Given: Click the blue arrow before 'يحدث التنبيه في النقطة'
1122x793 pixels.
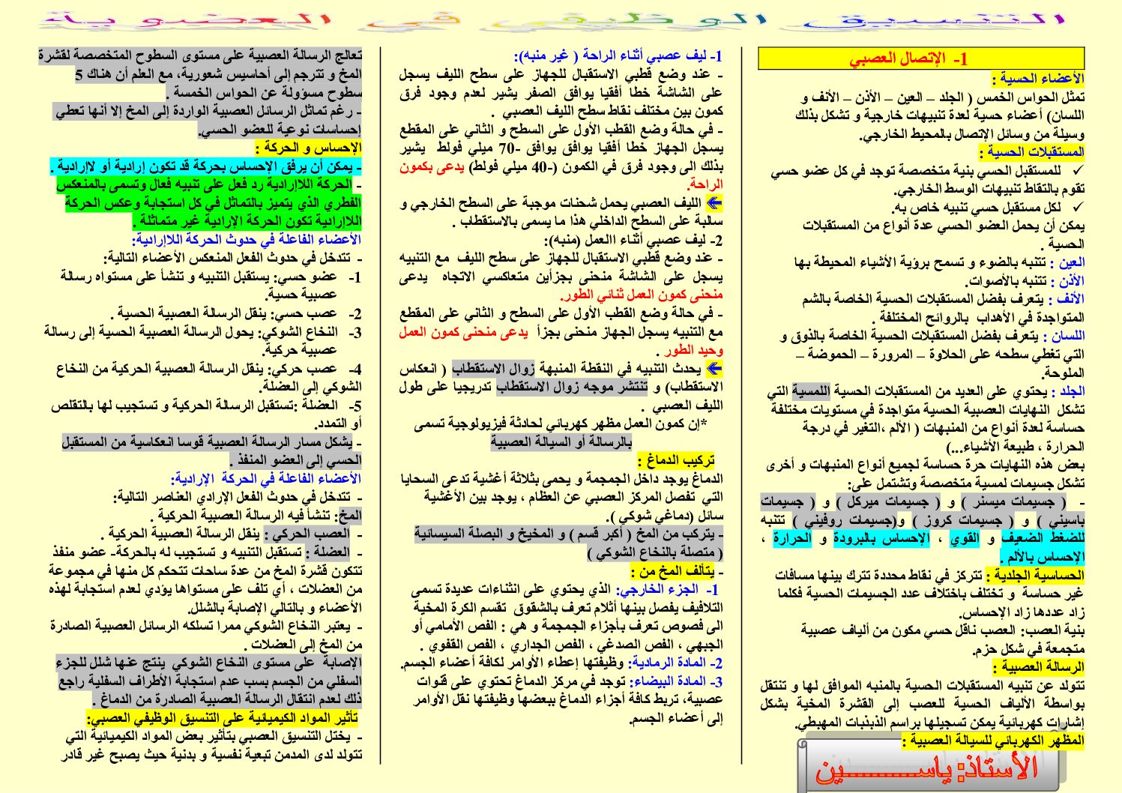Looking at the screenshot, I should [714, 369].
